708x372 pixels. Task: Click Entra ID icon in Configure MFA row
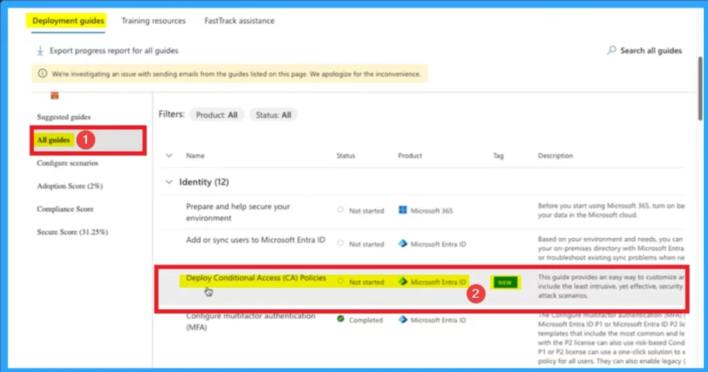pyautogui.click(x=402, y=320)
